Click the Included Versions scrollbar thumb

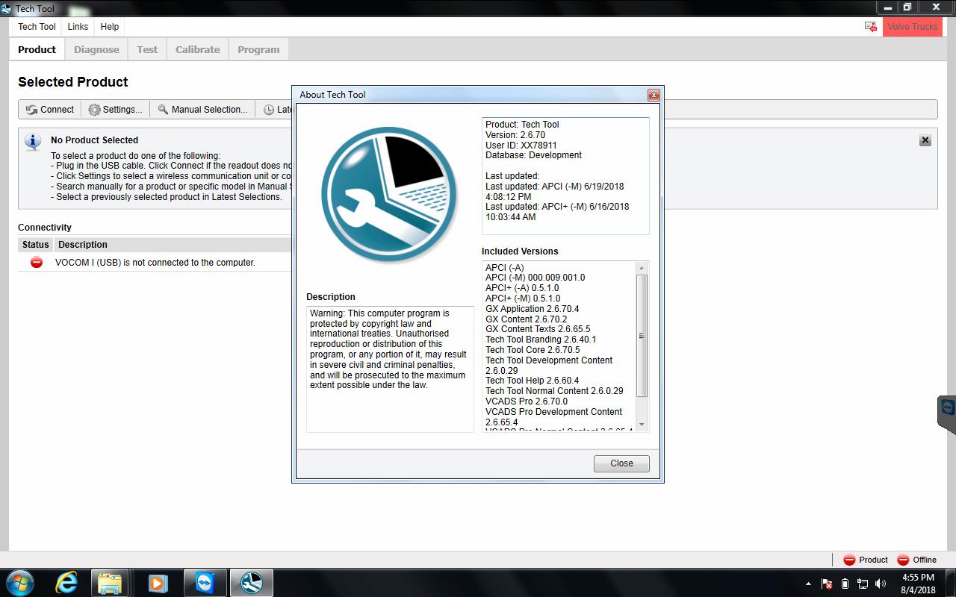pos(642,336)
